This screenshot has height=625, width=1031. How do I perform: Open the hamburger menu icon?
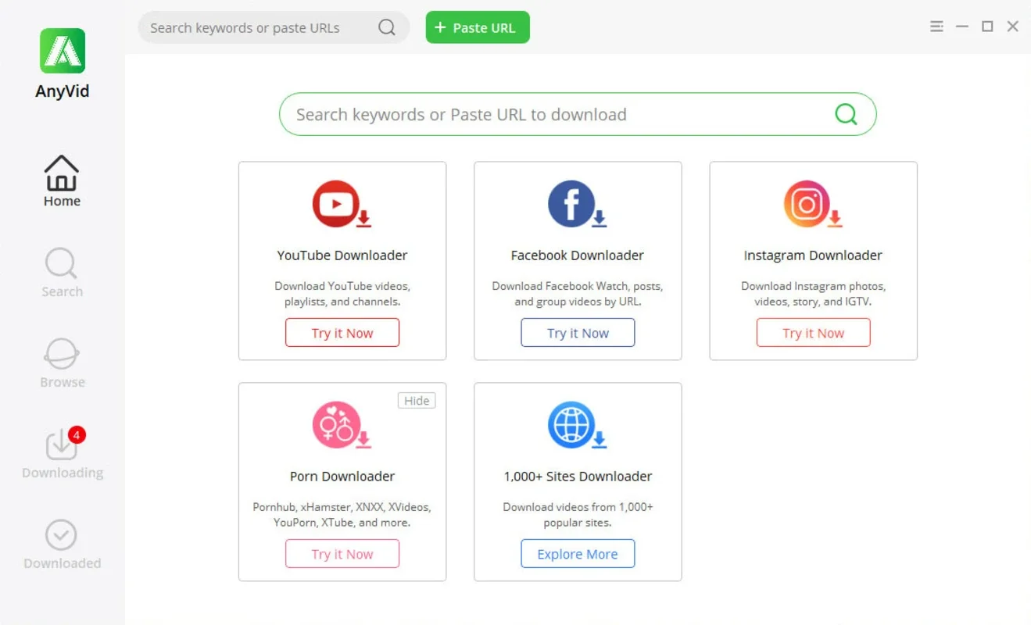coord(936,27)
